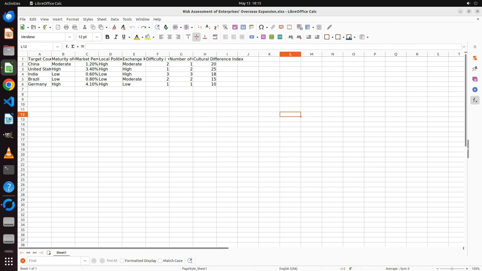
Task: Click the Find All button
Action: point(112,261)
